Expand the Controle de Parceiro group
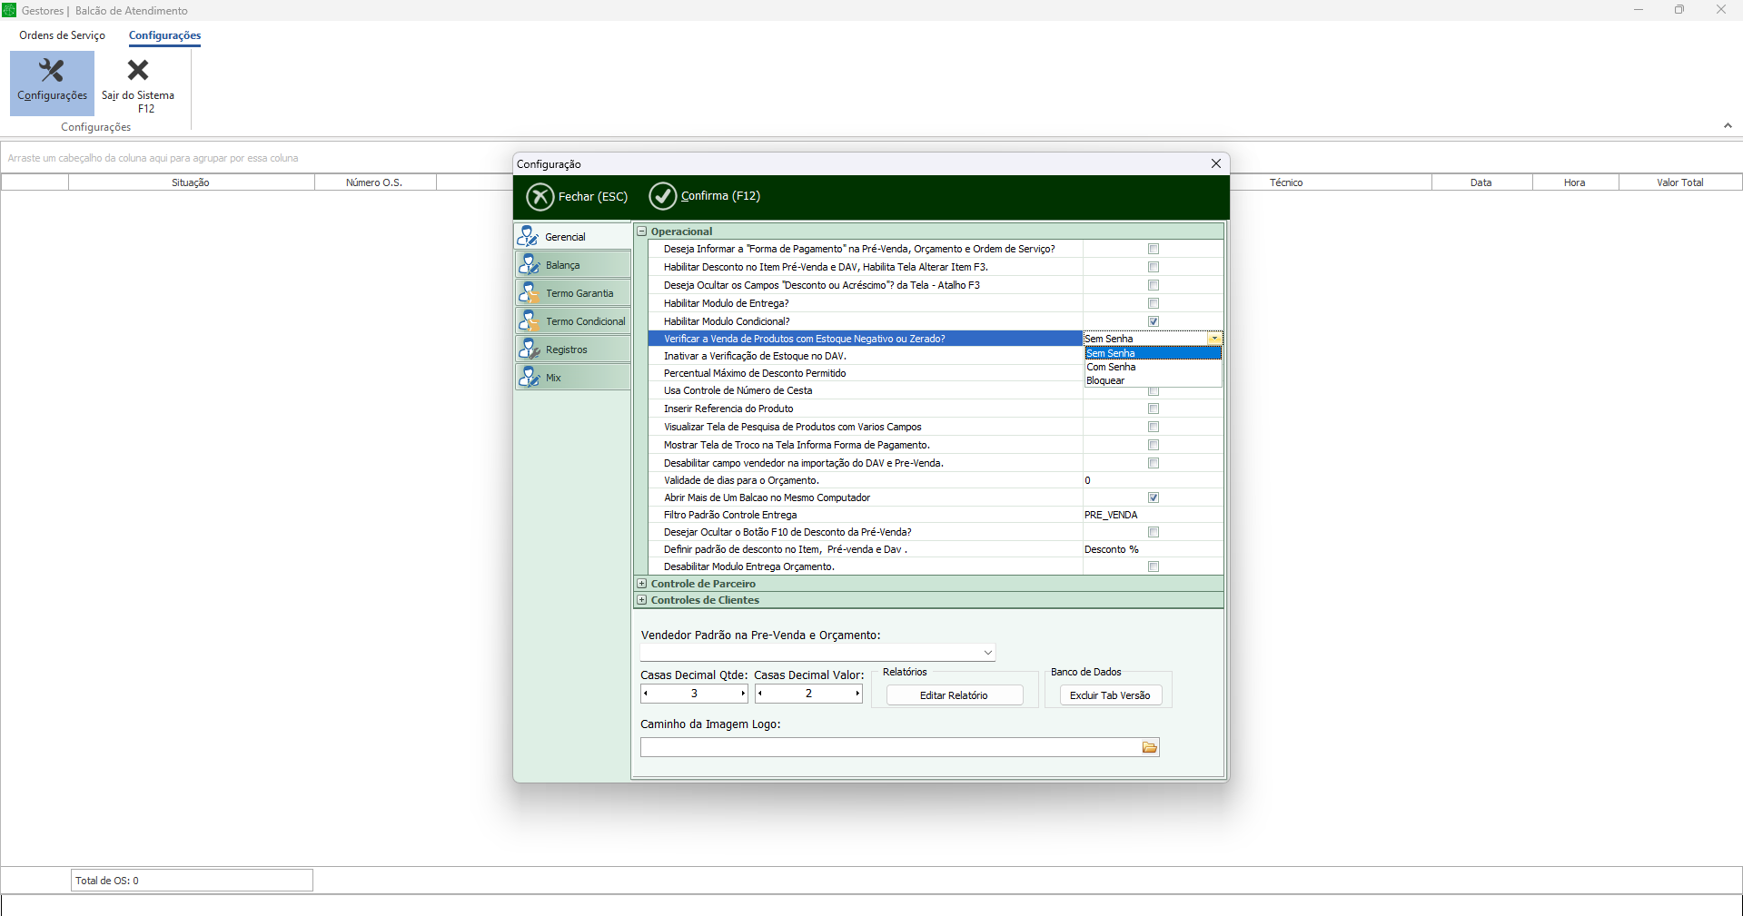 (x=642, y=584)
